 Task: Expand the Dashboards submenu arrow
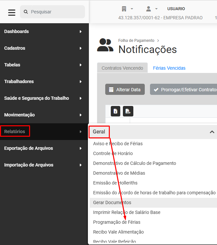click(80, 31)
